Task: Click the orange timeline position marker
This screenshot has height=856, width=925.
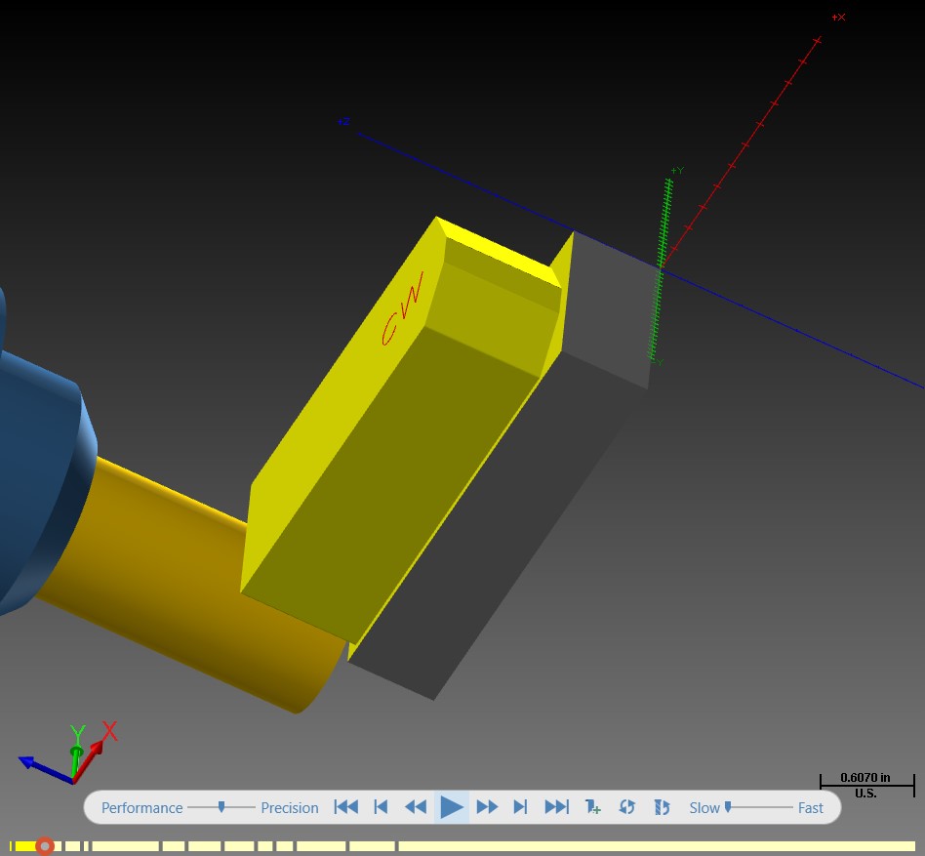Action: 45,846
